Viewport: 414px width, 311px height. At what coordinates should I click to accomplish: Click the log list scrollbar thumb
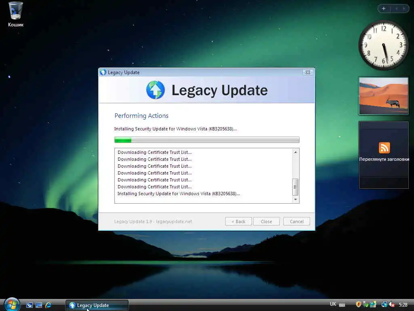point(296,187)
